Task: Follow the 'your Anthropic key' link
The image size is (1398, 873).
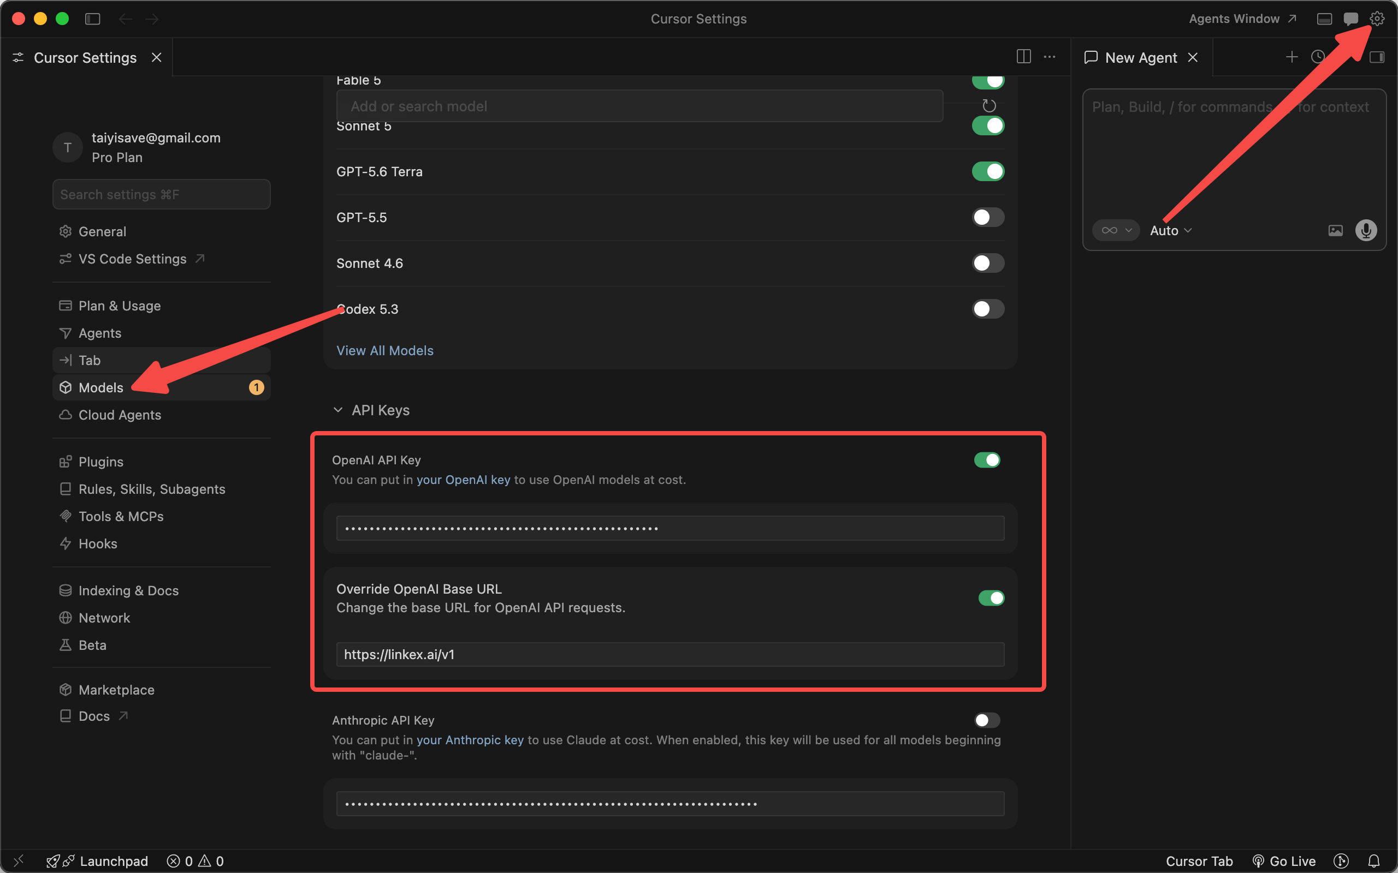Action: (470, 740)
